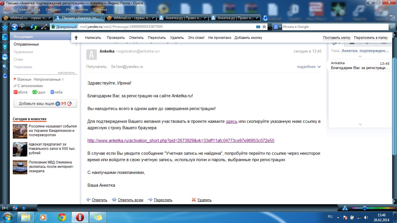Click the Opera Link icon in status bar

click(x=15, y=208)
